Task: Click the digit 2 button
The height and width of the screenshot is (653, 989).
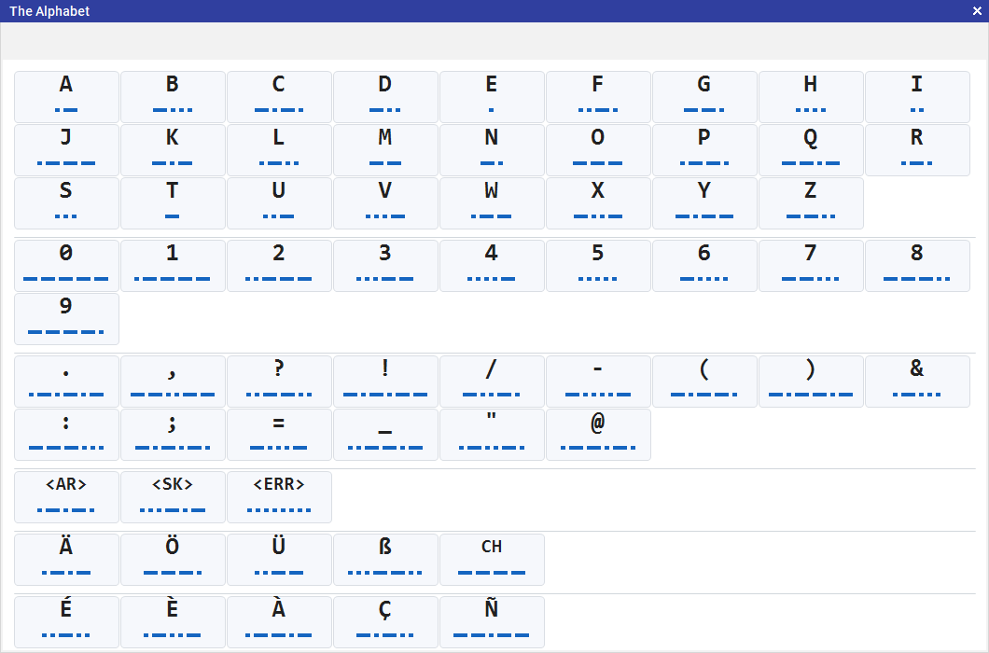Action: [x=279, y=266]
